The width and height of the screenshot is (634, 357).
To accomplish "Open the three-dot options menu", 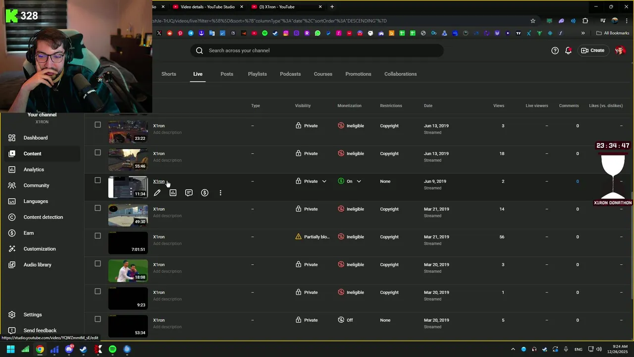I will [x=220, y=193].
